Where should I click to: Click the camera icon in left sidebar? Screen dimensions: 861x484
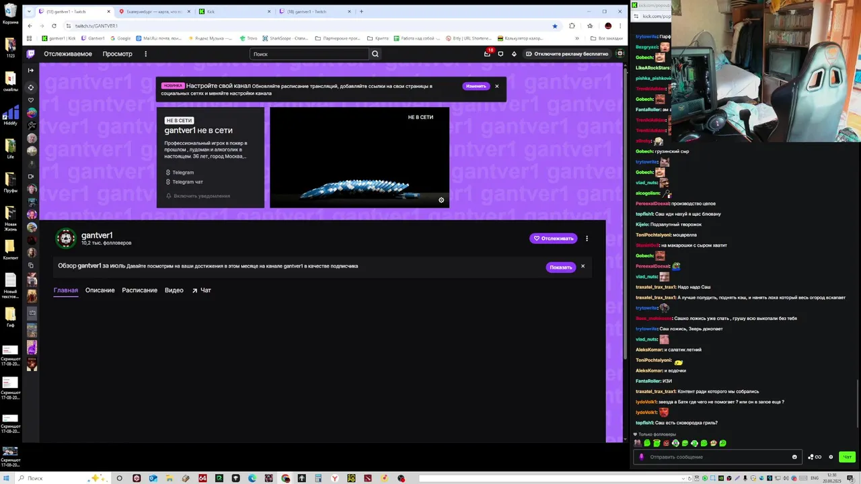(x=31, y=176)
